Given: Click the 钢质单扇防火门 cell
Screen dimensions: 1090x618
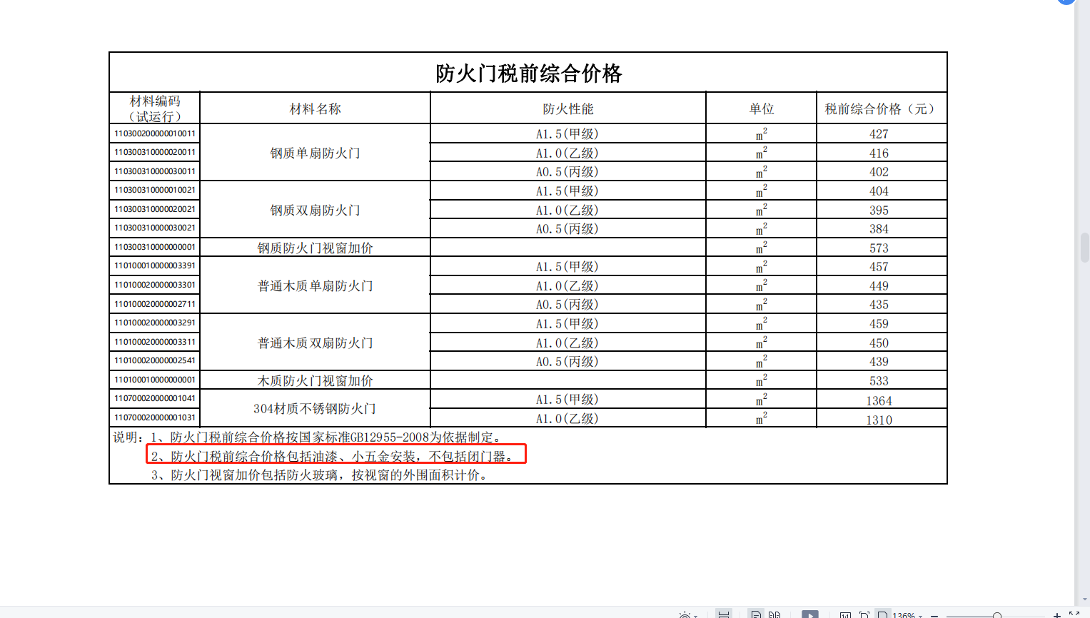Looking at the screenshot, I should tap(315, 153).
